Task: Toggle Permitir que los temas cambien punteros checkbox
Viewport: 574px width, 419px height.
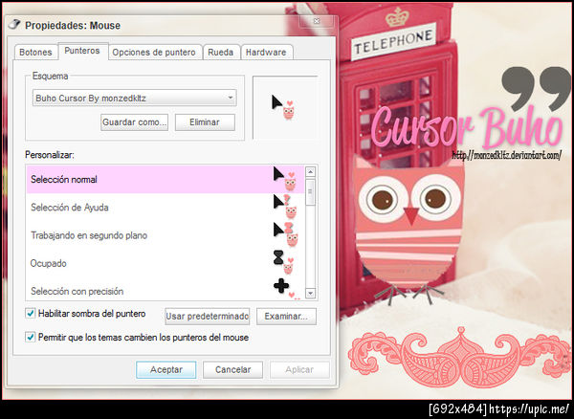Action: coord(31,337)
